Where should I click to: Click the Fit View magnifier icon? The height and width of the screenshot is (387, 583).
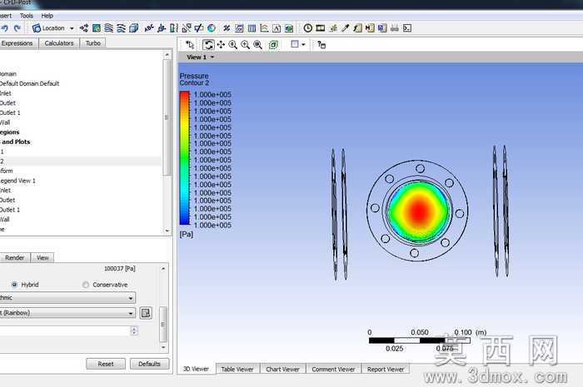tap(257, 45)
